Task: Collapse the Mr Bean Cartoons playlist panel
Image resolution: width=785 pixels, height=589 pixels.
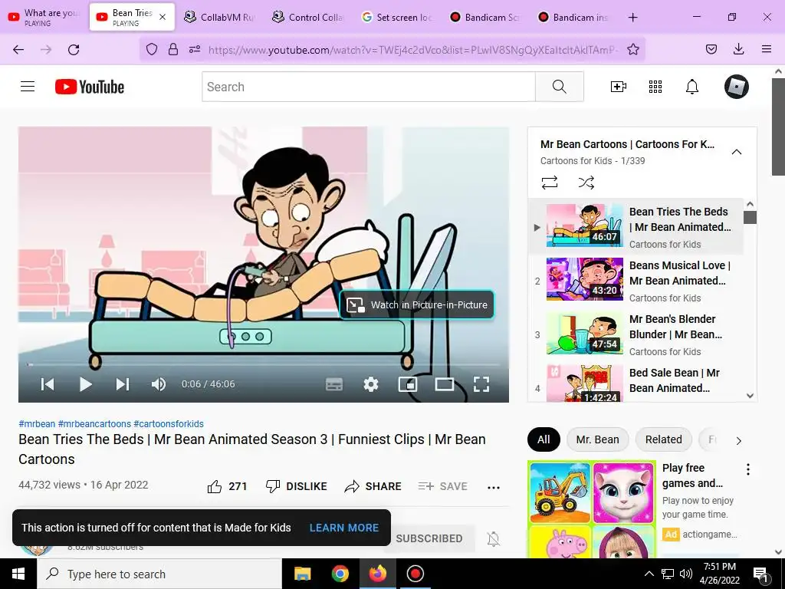Action: pyautogui.click(x=737, y=152)
